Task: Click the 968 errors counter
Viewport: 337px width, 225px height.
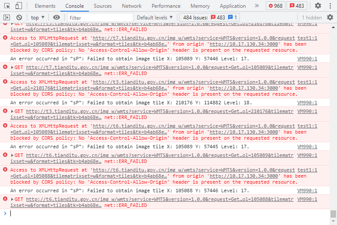Action: click(x=276, y=6)
